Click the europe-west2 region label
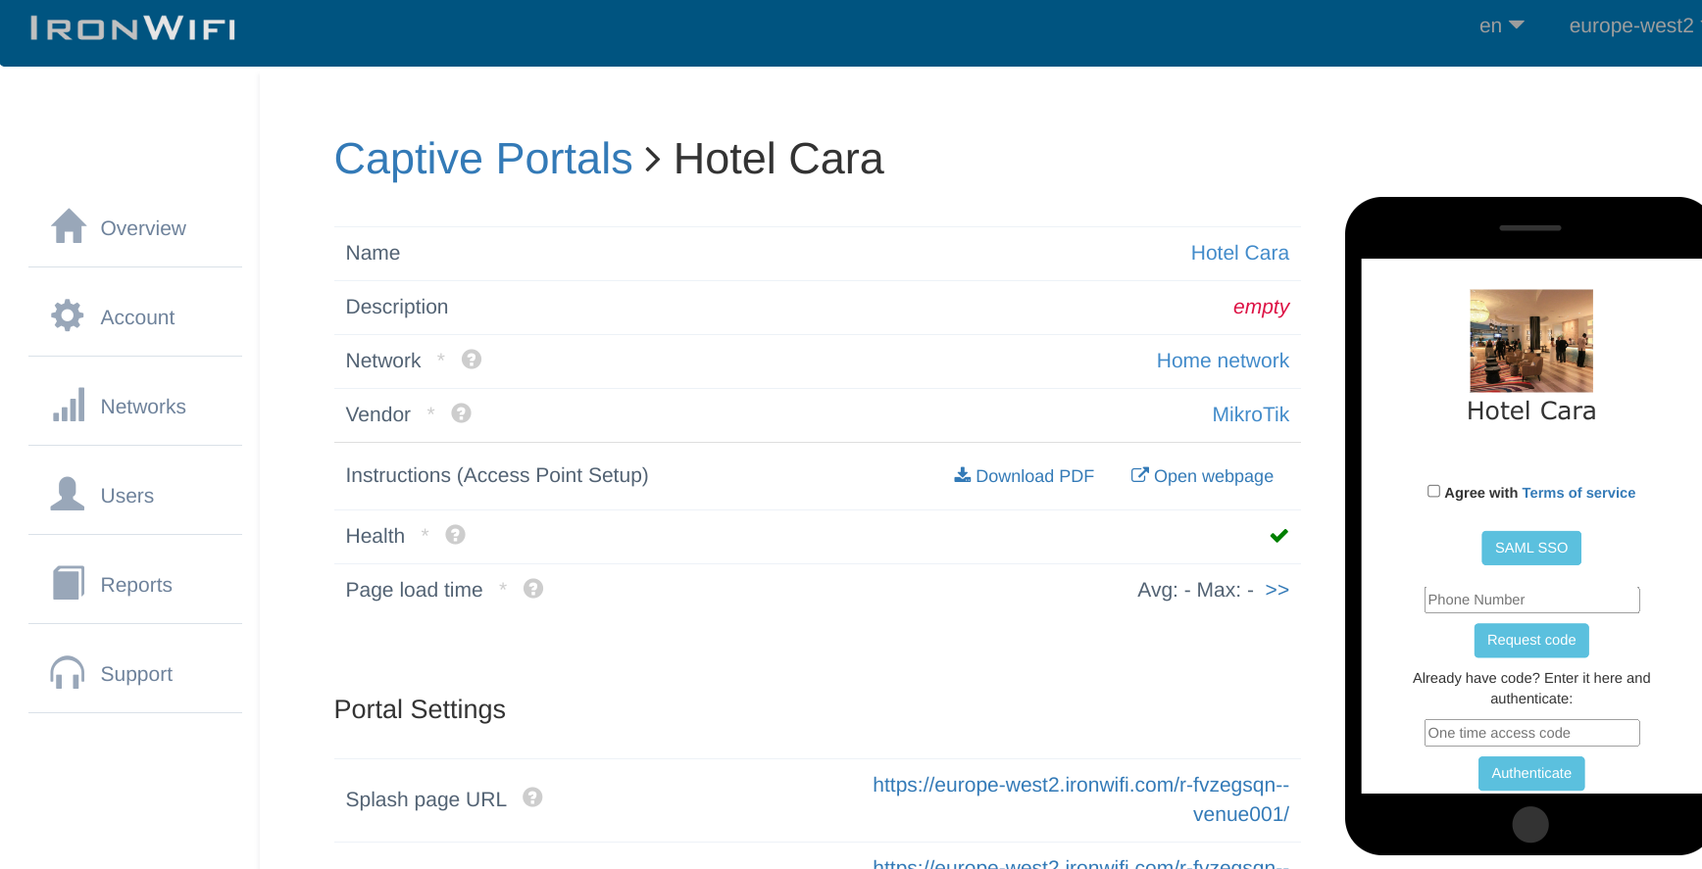1702x869 pixels. (x=1631, y=26)
